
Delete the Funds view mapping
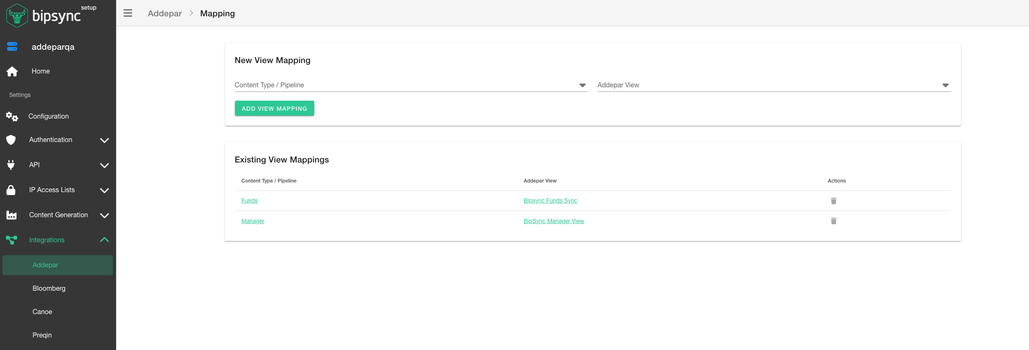(833, 201)
